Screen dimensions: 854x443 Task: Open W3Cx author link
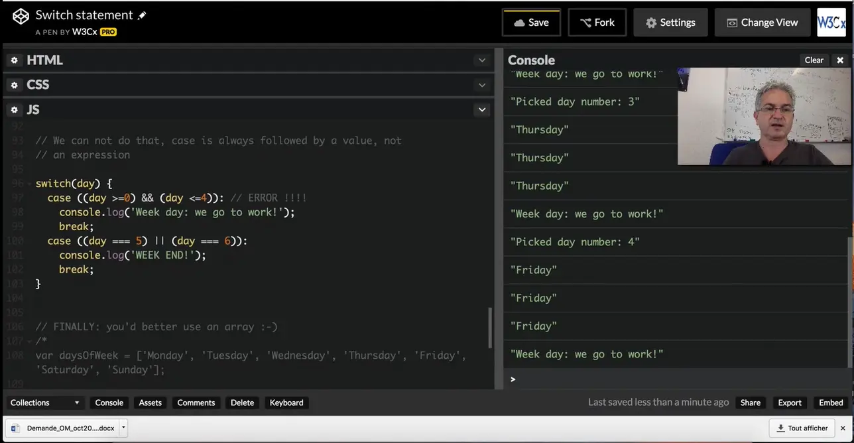[84, 32]
